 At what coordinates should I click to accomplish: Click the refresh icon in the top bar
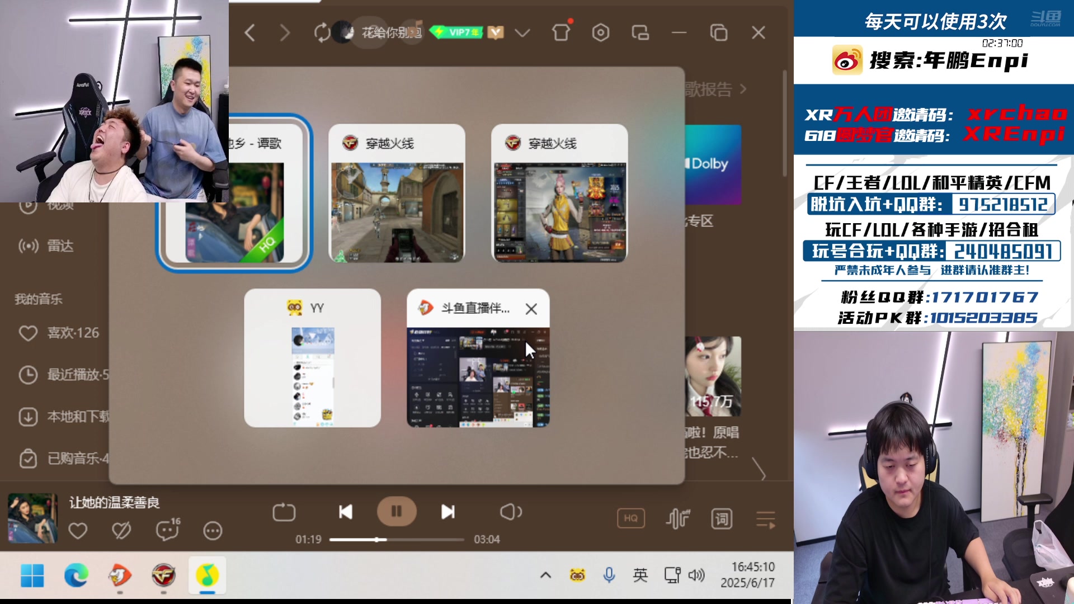point(322,32)
